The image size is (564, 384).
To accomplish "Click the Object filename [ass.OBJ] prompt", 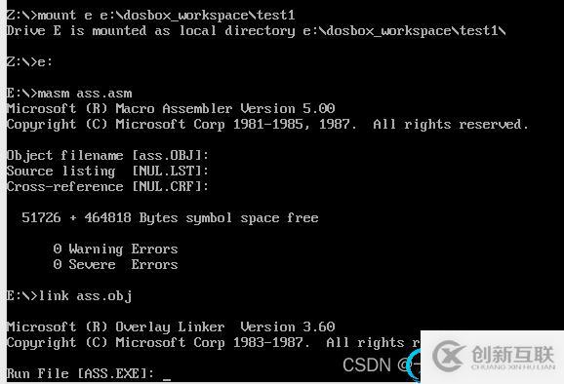I will 107,156.
